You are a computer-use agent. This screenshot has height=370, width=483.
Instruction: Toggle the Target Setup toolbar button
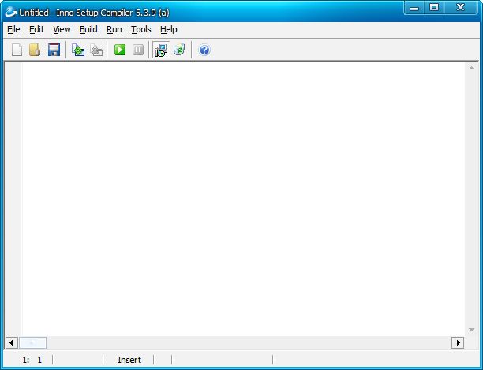tap(161, 50)
